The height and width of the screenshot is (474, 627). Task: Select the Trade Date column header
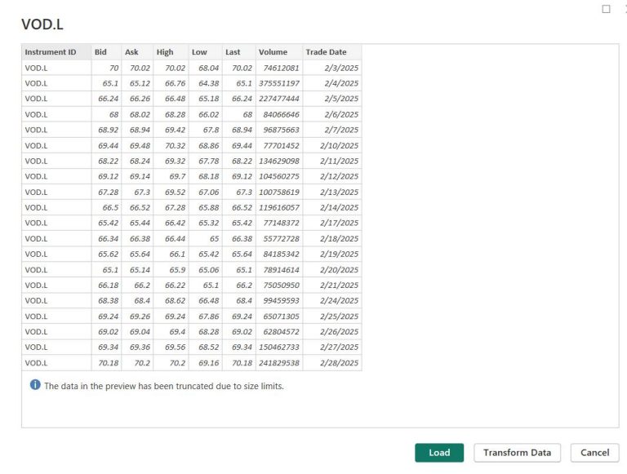pos(332,52)
